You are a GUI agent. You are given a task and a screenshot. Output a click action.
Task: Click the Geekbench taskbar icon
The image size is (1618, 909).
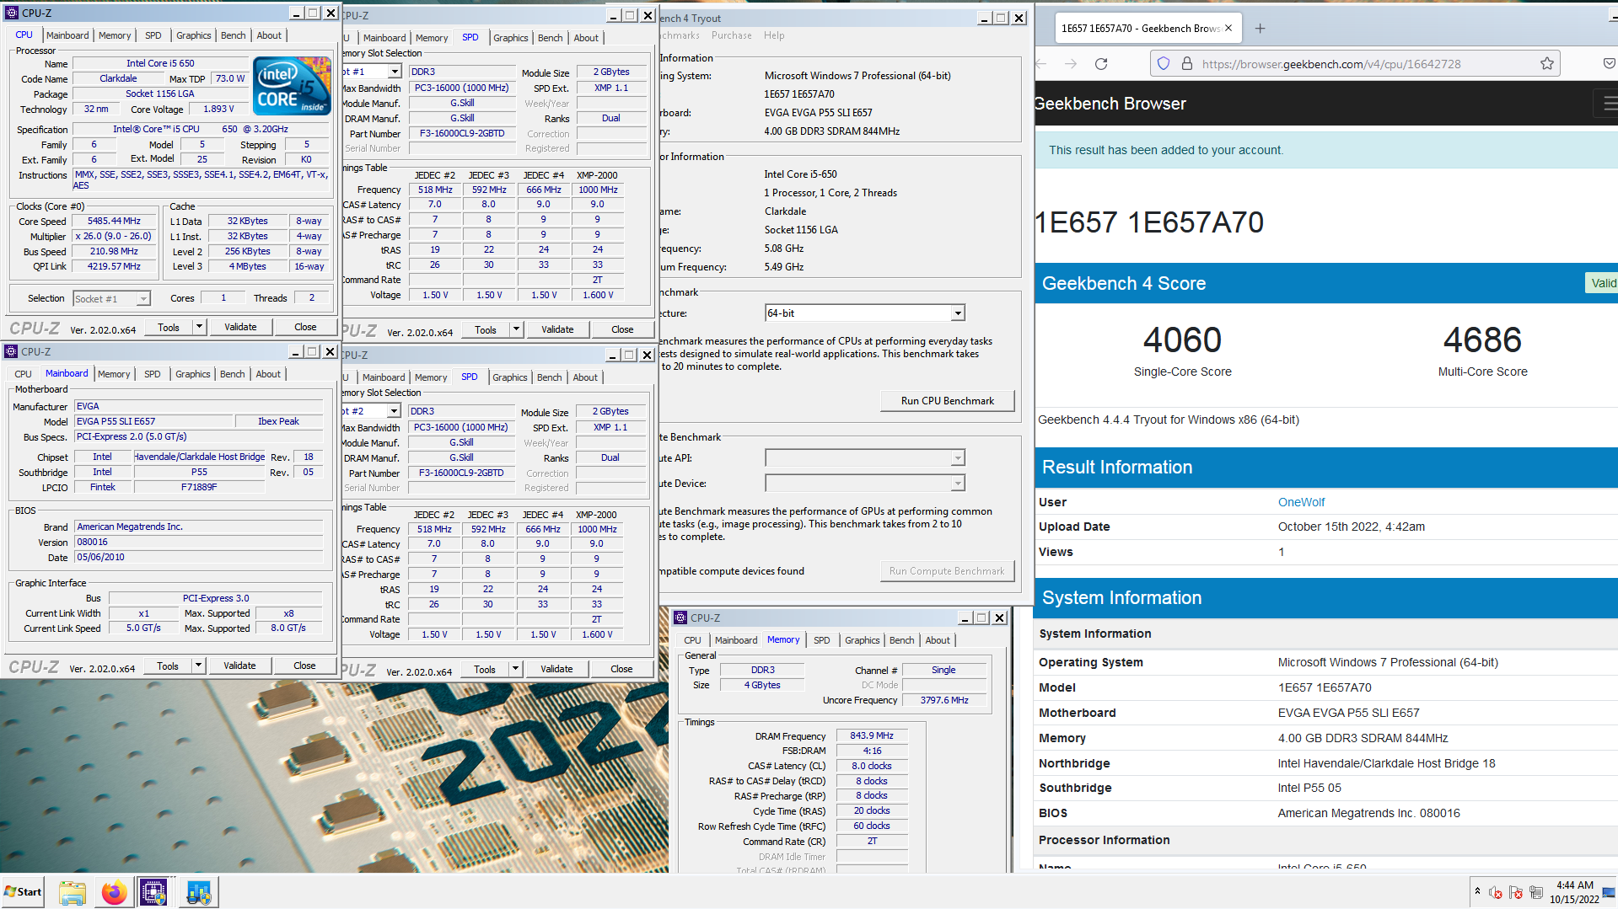tap(199, 893)
